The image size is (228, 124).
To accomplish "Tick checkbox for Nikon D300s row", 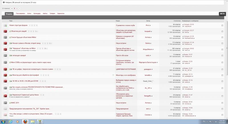I will coord(222,62).
